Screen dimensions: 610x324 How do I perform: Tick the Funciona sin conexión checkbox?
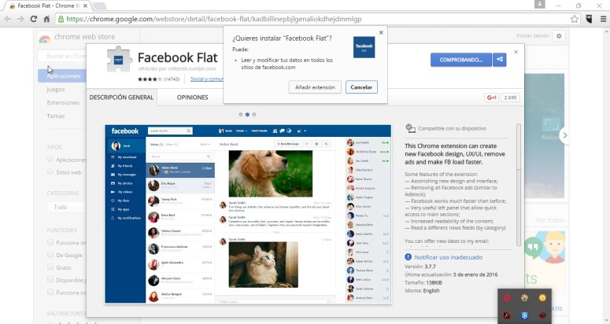pos(50,242)
